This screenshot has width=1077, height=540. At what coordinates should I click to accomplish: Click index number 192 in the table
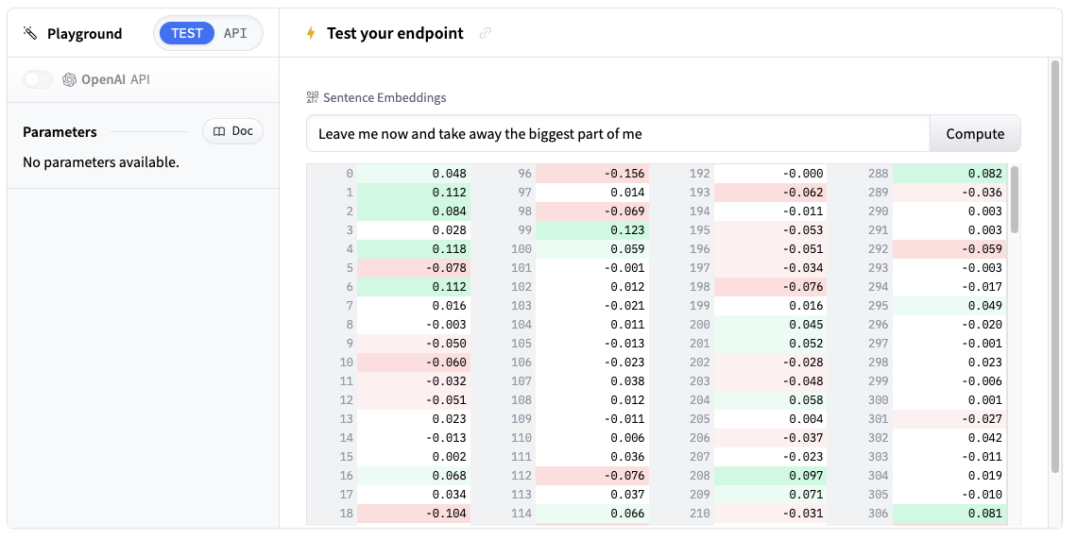point(700,174)
